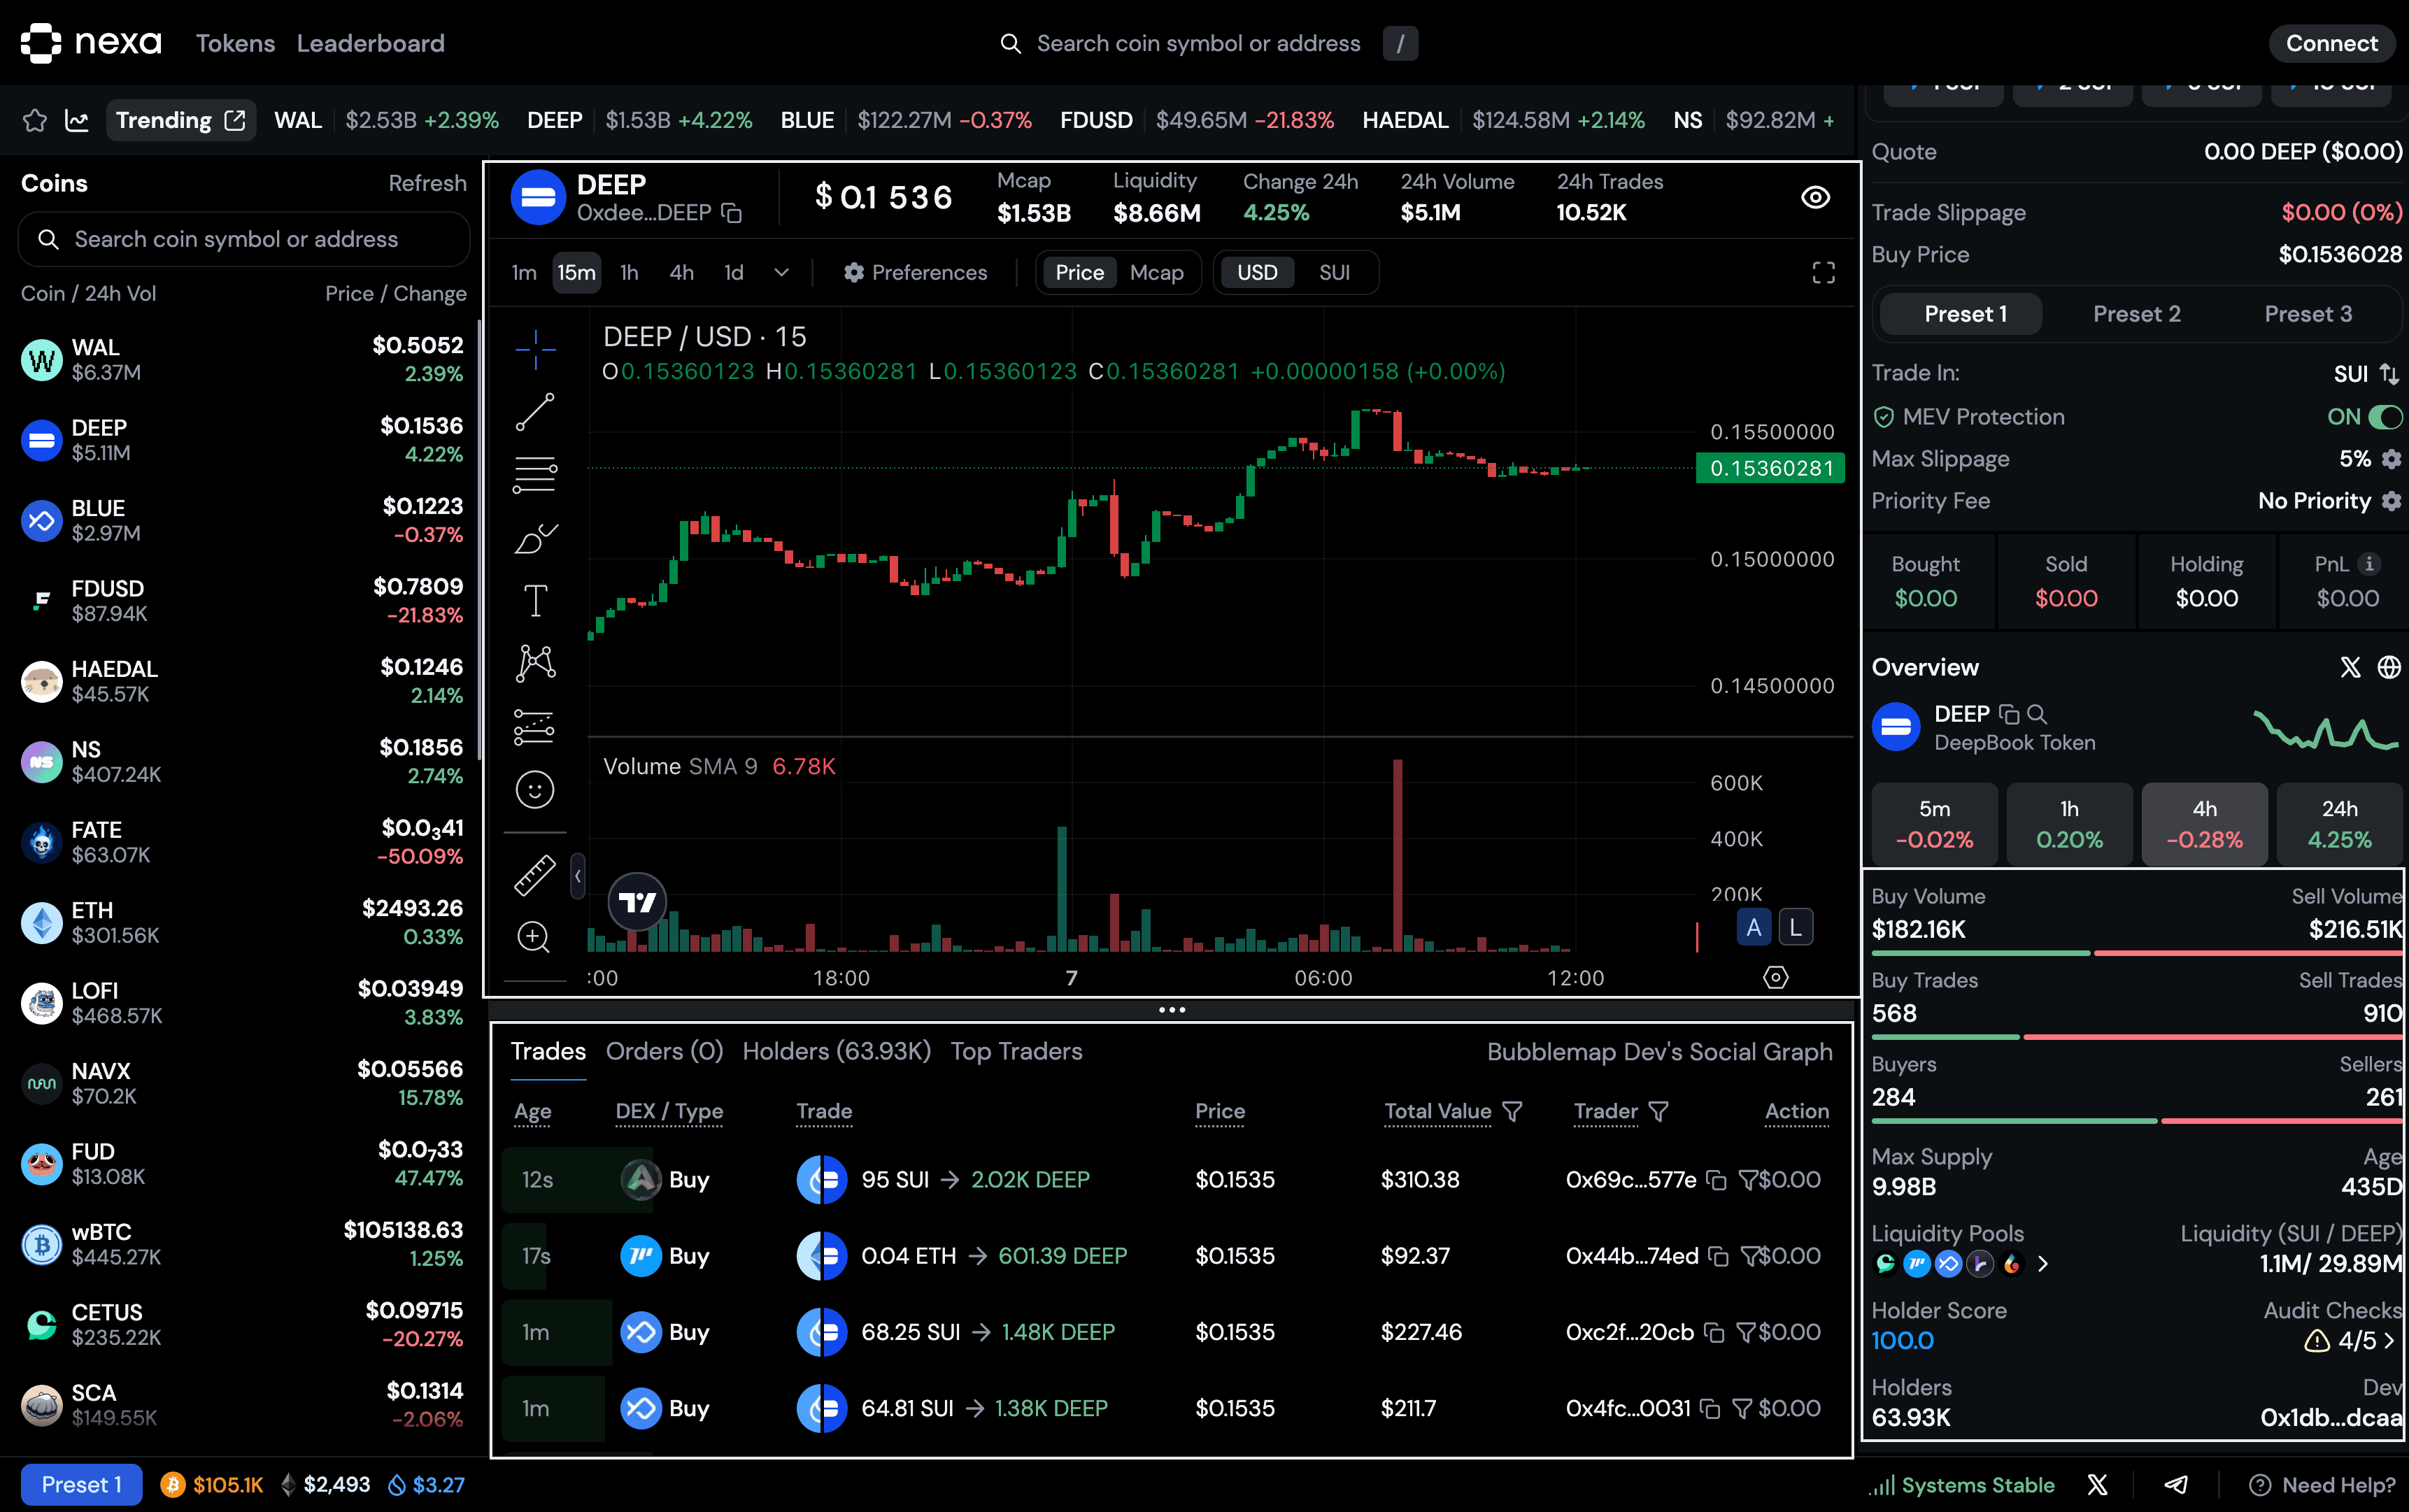Select the ruler measure tool
The height and width of the screenshot is (1512, 2409).
click(536, 874)
